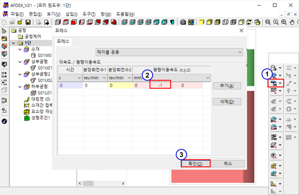Open the 도구(T) menu
This screenshot has height=195, width=299.
coord(90,14)
